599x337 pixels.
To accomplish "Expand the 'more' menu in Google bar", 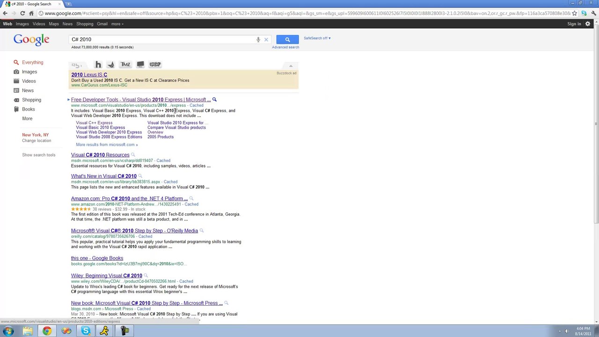I will [117, 24].
